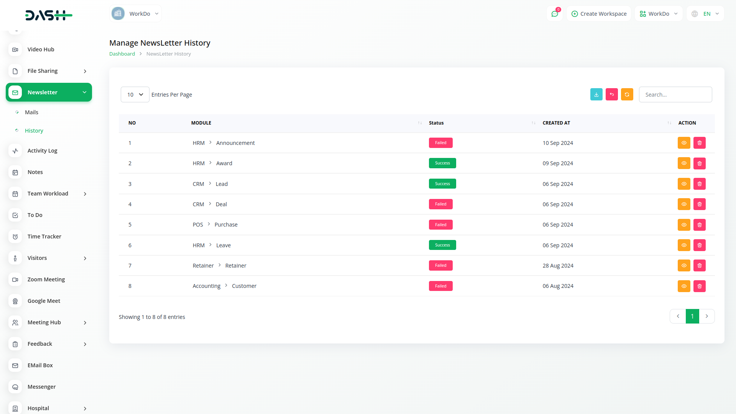Screen dimensions: 736x414
Task: Open the entries per page dropdown
Action: coord(135,95)
